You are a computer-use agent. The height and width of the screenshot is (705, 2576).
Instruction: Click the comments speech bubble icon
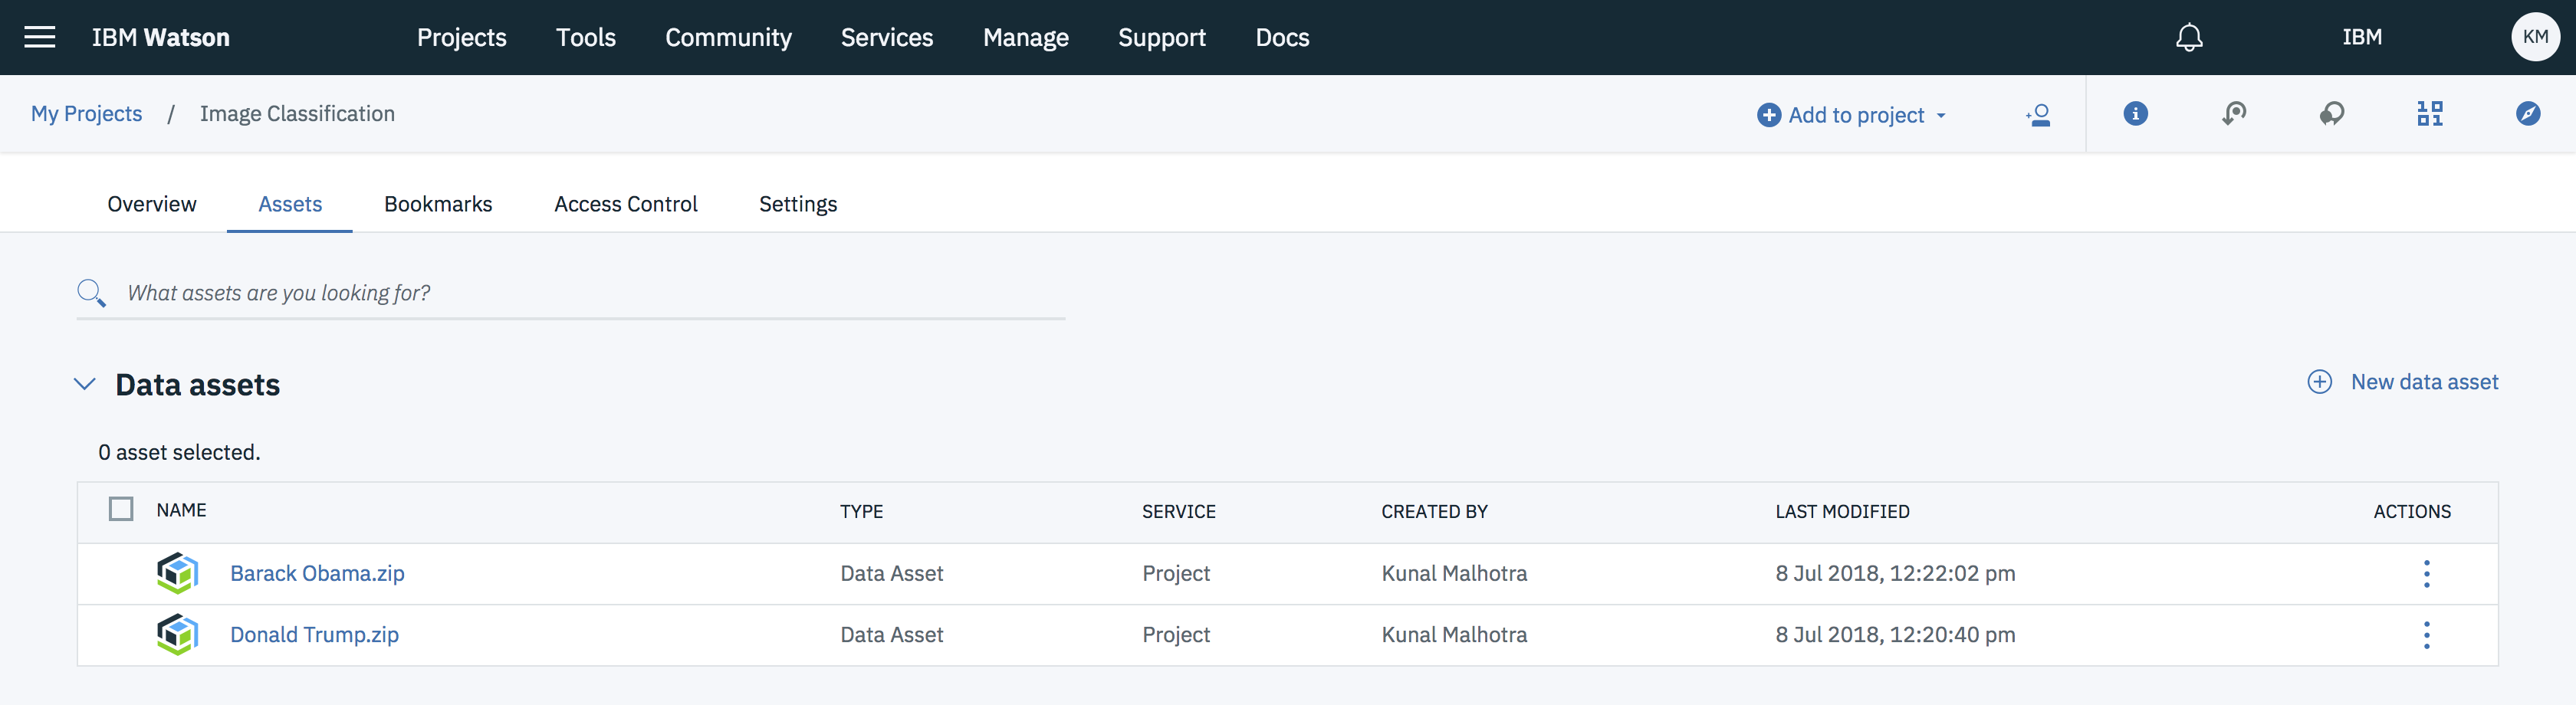pyautogui.click(x=2331, y=114)
